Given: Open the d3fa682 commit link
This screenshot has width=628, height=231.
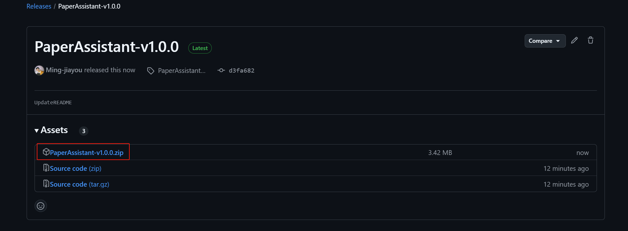Looking at the screenshot, I should tap(242, 70).
